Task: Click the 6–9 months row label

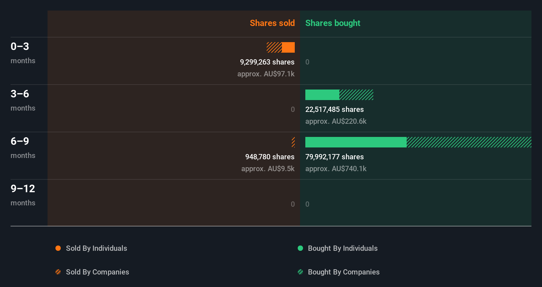Action: tap(23, 148)
